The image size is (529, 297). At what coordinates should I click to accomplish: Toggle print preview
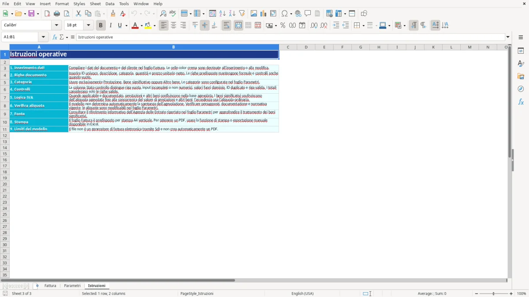[67, 14]
